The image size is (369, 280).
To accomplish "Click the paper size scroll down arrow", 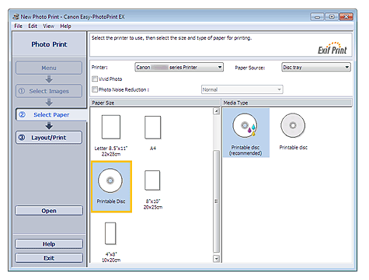I will 216,258.
